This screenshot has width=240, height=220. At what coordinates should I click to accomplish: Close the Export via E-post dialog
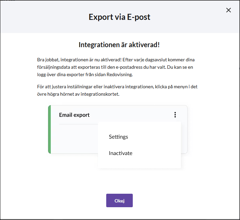228,10
